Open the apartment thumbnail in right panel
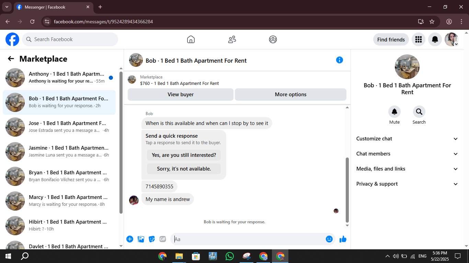The image size is (469, 263). click(407, 67)
